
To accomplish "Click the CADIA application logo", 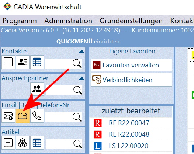I will 7,6.
